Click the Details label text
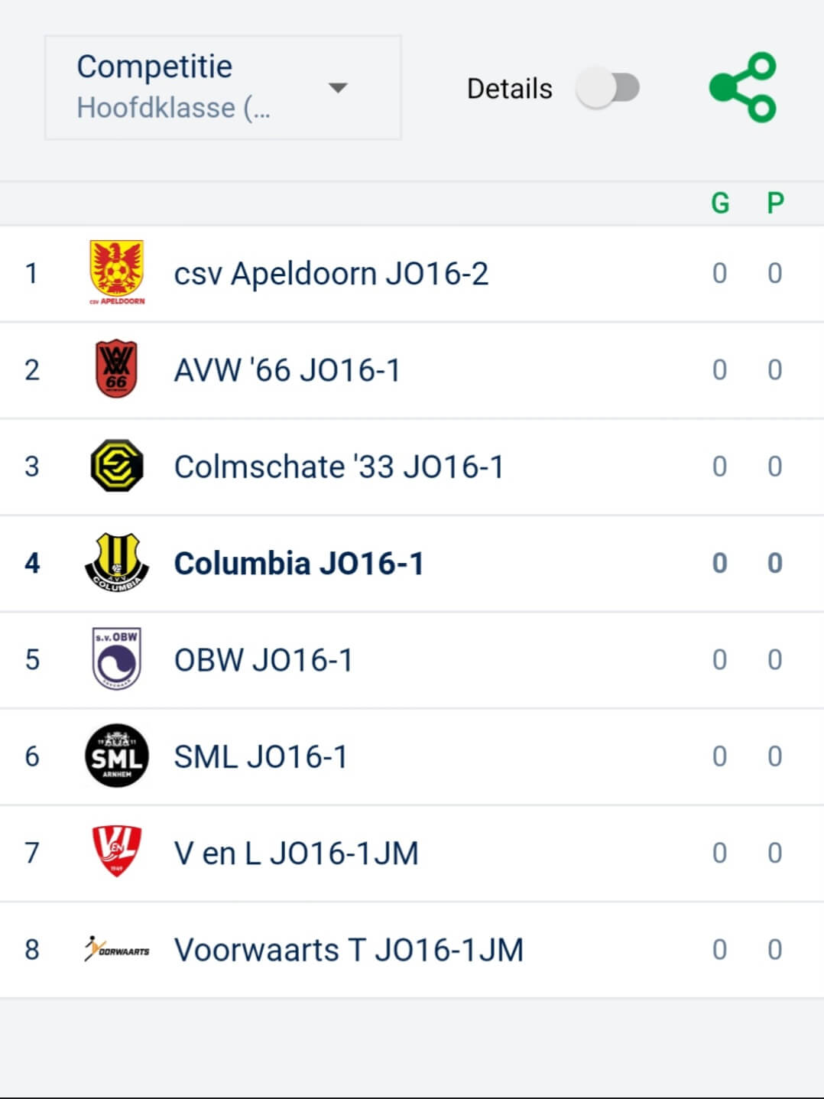 [509, 89]
